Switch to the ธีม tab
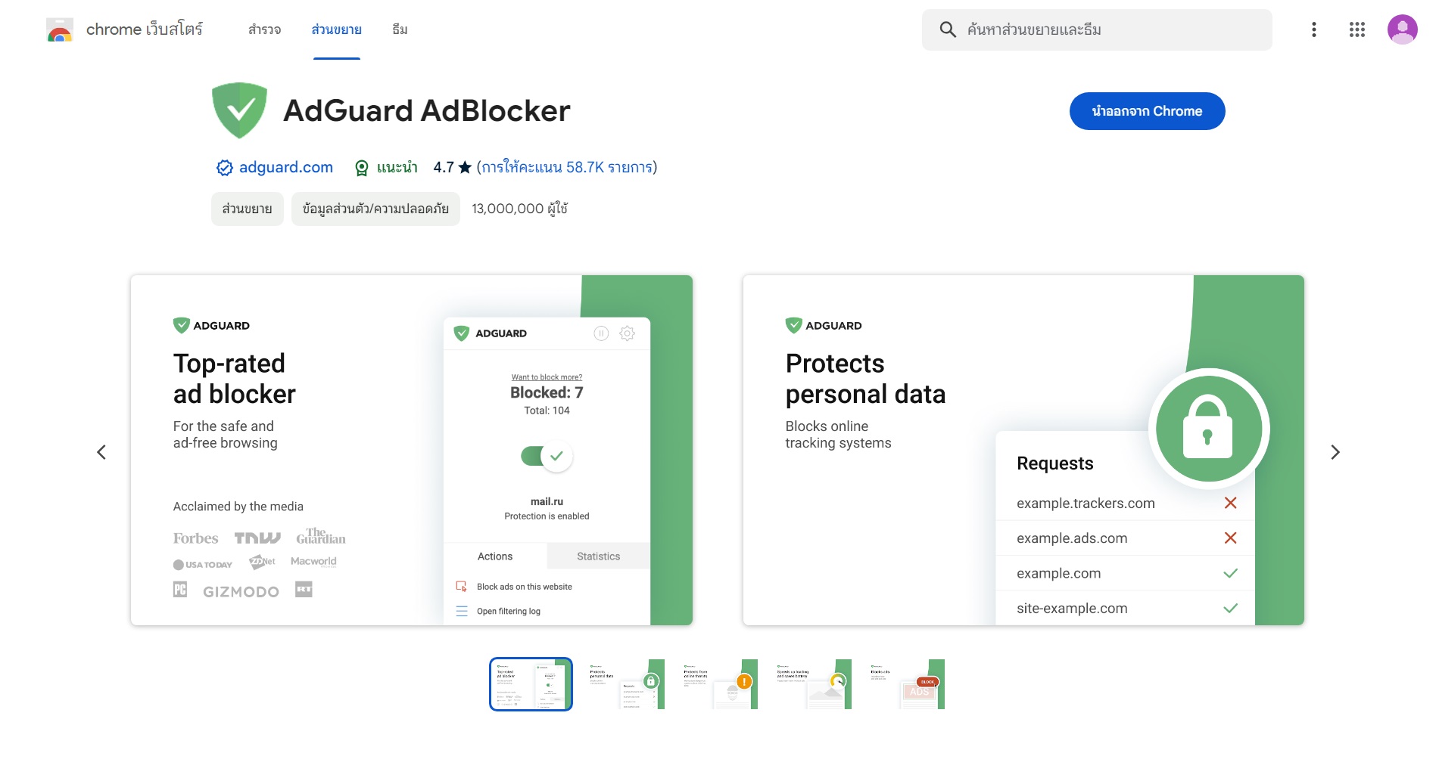The image size is (1436, 781). coord(400,29)
